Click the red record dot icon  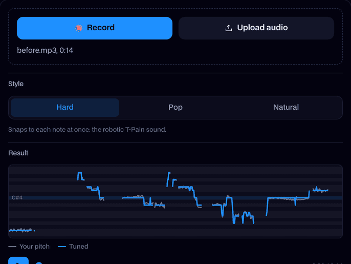click(79, 28)
